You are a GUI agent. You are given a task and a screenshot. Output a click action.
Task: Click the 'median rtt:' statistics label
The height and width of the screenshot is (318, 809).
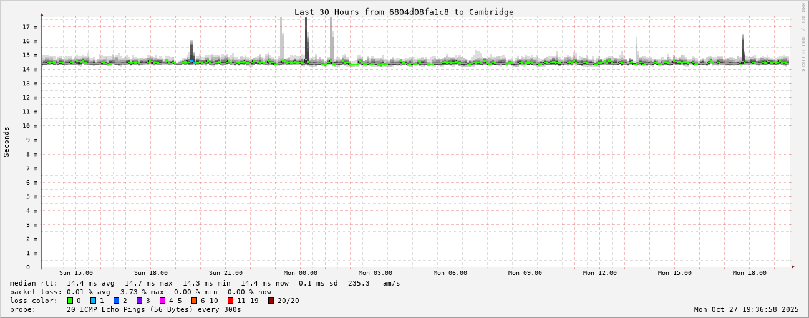tap(34, 283)
